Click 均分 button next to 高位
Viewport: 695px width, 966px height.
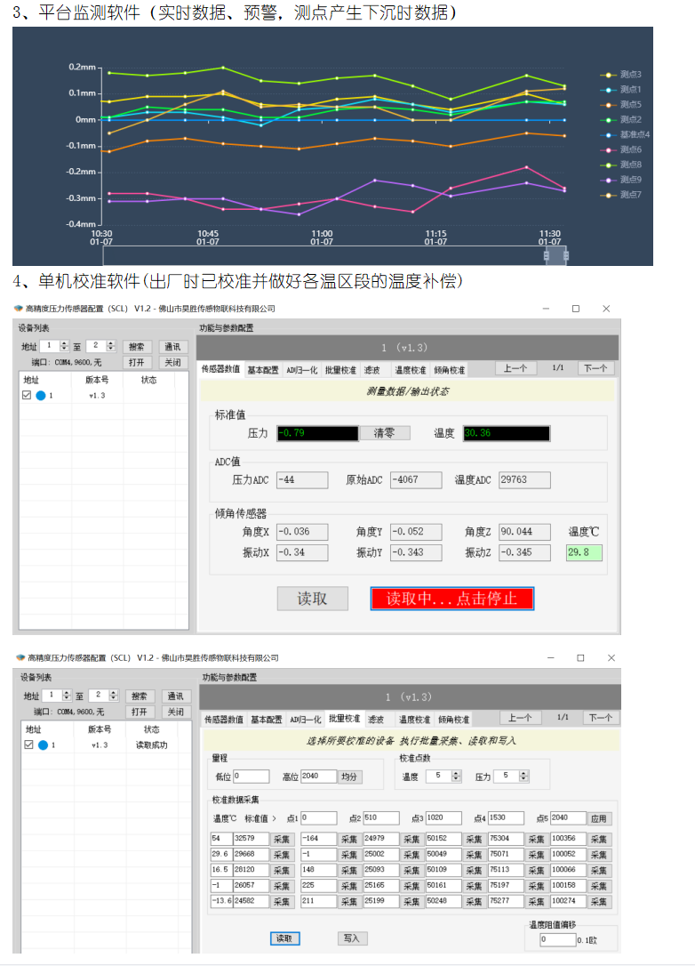click(351, 777)
